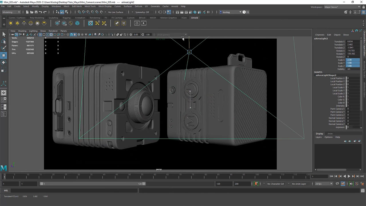Toggle loop playback mode icon
Image resolution: width=366 pixels, height=206 pixels.
337,184
